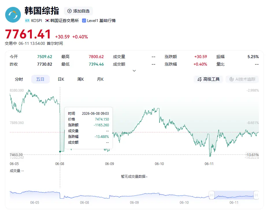
Task: Click the KR market badge icon
Action: 27,21
